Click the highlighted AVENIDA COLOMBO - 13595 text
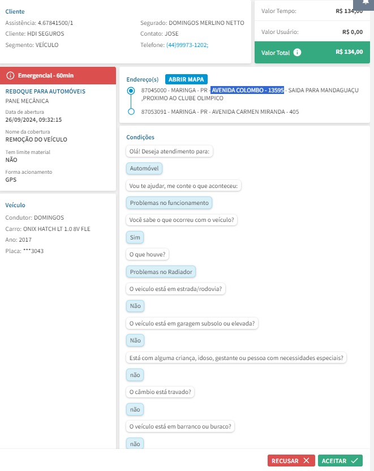The width and height of the screenshot is (374, 471). 247,91
